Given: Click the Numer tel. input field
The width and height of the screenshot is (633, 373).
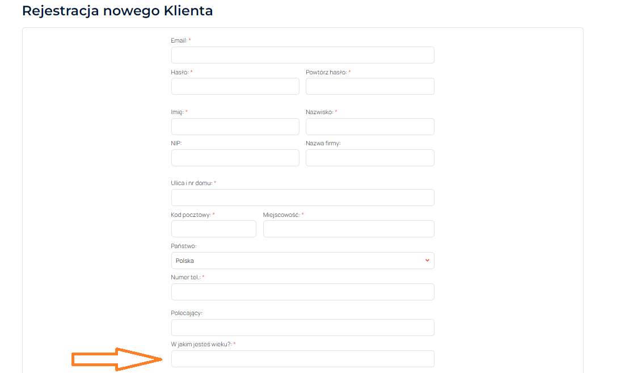Looking at the screenshot, I should pos(302,292).
